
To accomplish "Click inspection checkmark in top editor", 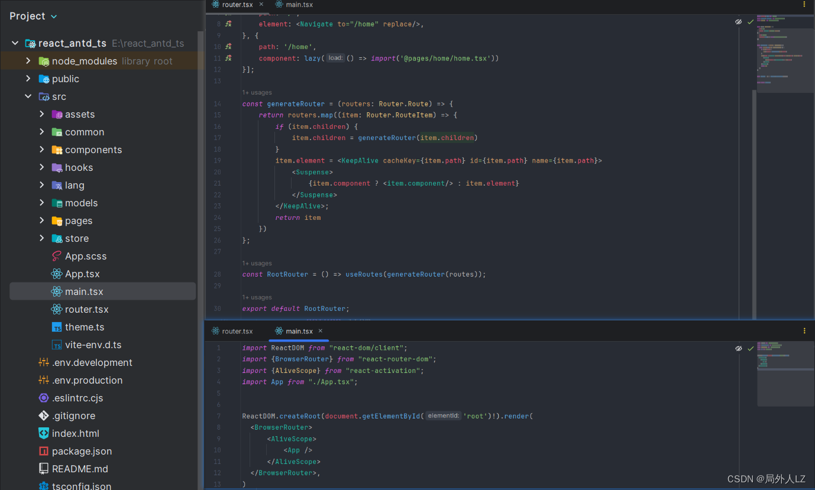I will point(751,22).
